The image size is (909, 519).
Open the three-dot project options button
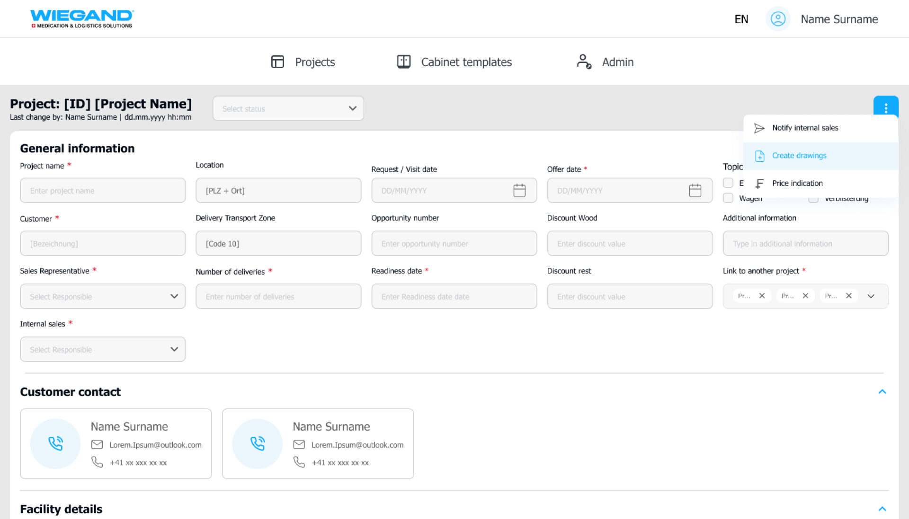coord(885,107)
